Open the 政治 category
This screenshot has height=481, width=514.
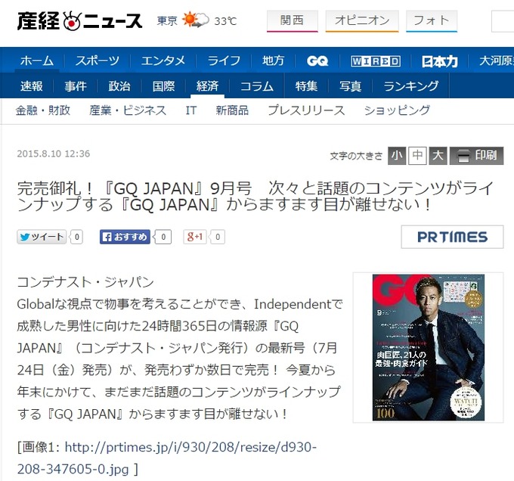pos(119,86)
